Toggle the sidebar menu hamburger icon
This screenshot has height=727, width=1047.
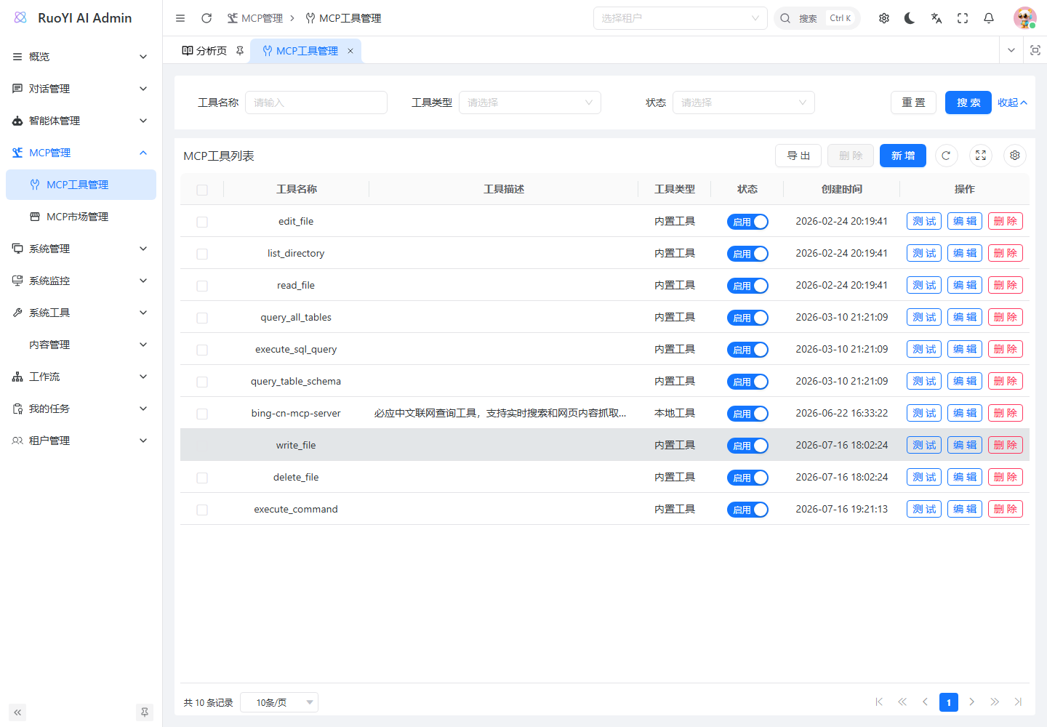180,18
